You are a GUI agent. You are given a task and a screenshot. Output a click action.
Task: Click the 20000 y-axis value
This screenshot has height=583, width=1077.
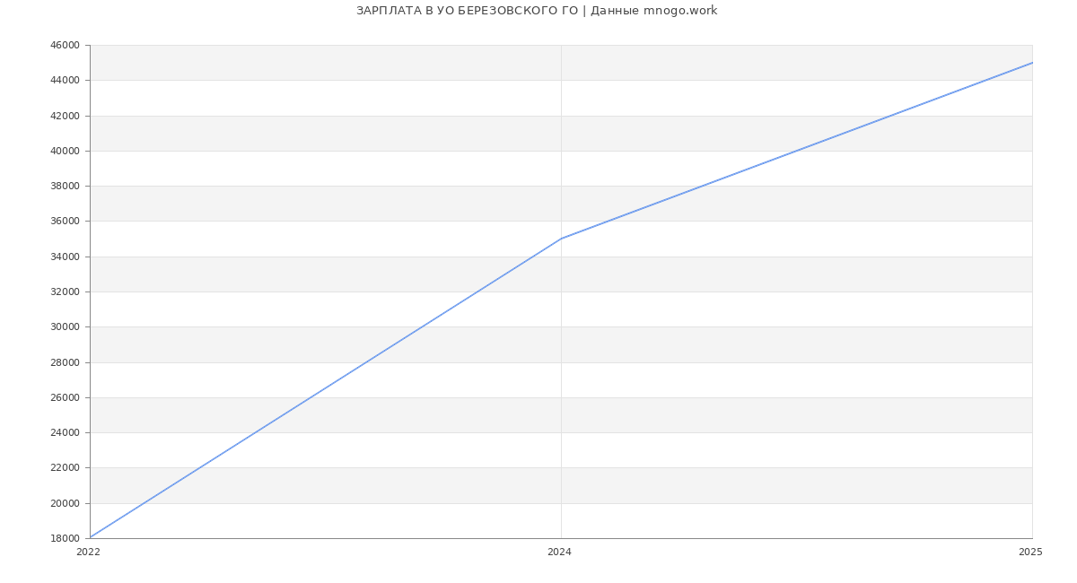[65, 504]
